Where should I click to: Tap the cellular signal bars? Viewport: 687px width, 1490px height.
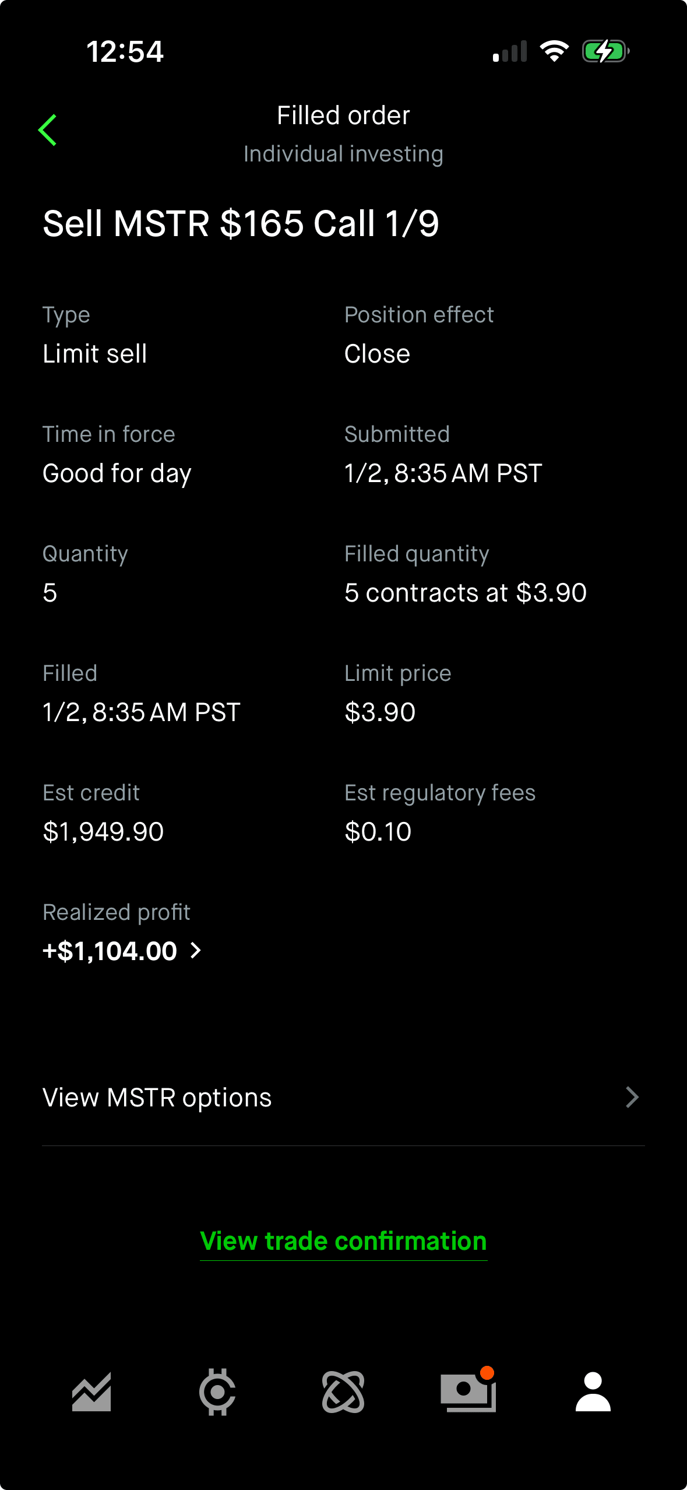[x=510, y=51]
